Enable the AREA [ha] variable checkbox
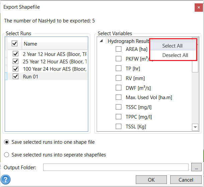 118,49
